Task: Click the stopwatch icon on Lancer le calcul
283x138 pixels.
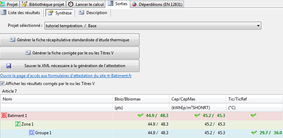Action: [x=70, y=4]
